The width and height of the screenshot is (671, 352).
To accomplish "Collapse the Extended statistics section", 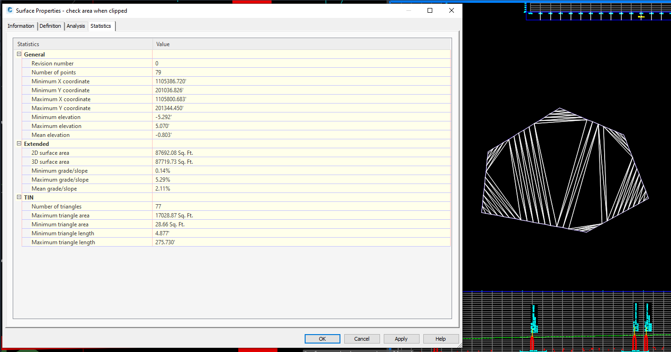I will point(18,144).
